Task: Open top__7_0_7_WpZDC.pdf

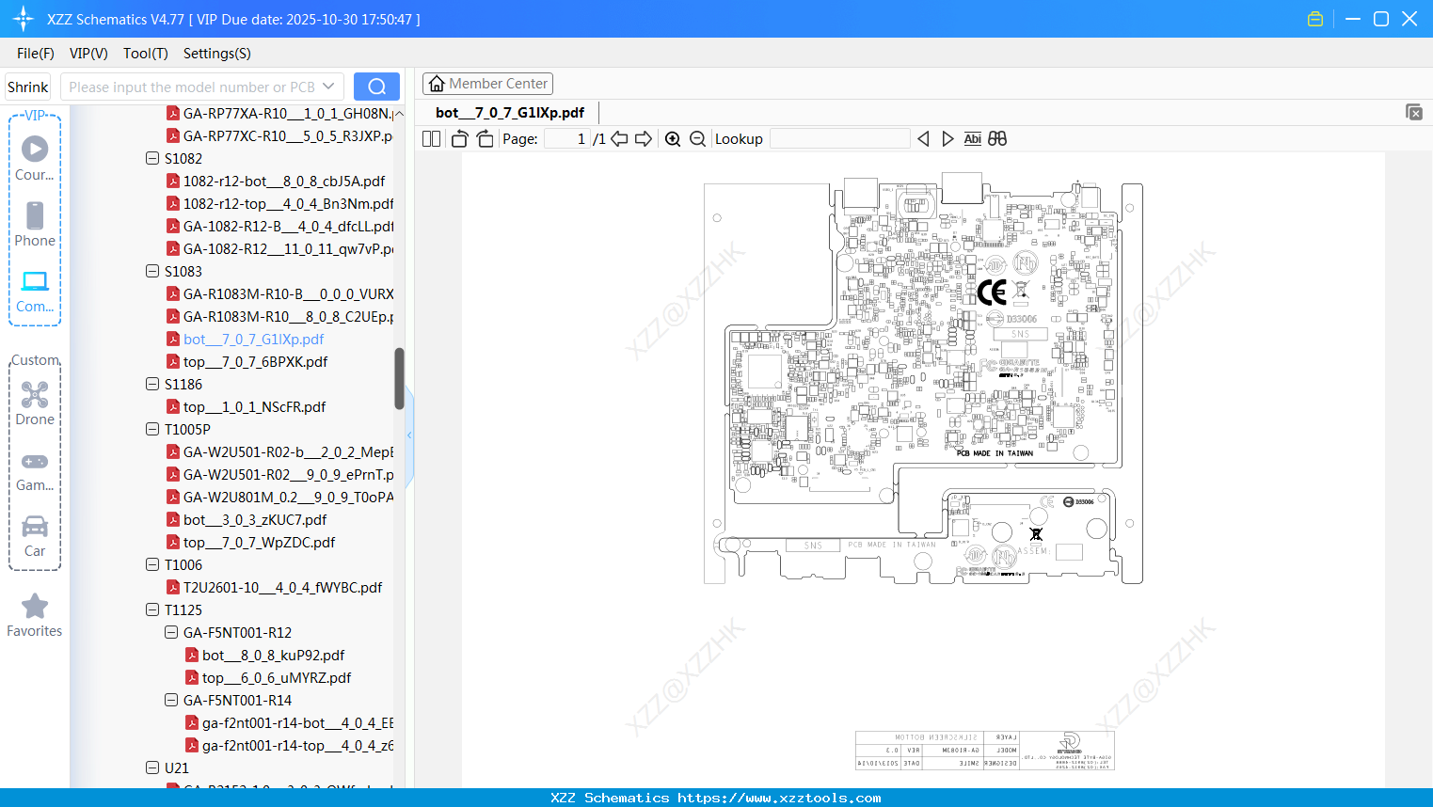Action: [x=260, y=542]
